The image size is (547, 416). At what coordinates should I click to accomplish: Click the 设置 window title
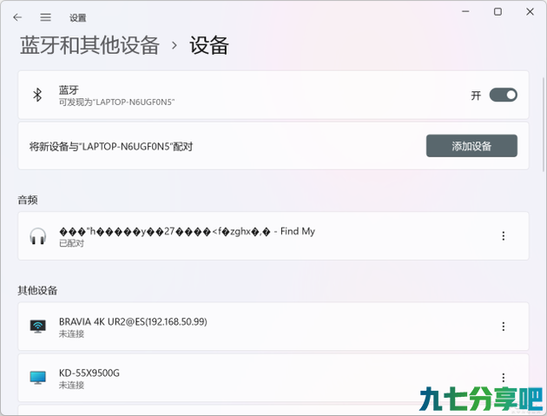[x=78, y=17]
